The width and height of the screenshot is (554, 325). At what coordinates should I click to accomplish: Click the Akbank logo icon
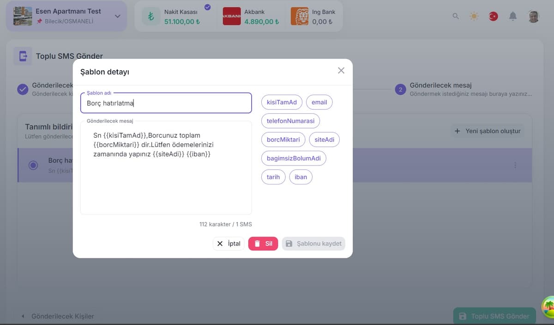231,16
